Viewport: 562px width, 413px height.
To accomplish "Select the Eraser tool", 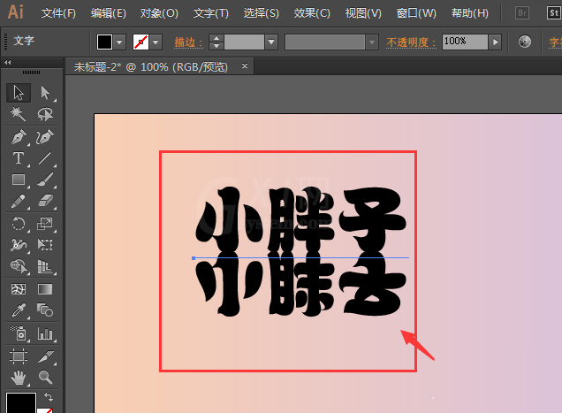I will tap(45, 202).
